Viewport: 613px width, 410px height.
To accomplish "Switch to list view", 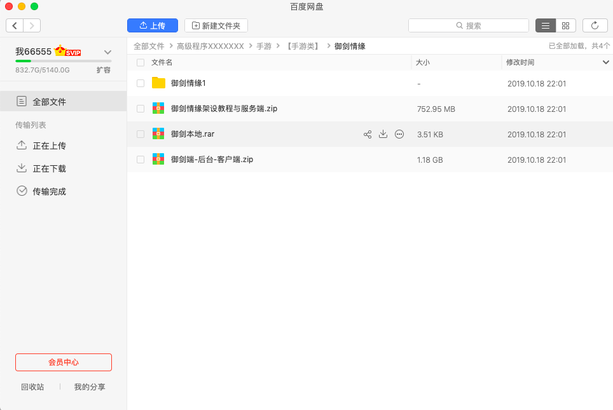I will coord(546,25).
